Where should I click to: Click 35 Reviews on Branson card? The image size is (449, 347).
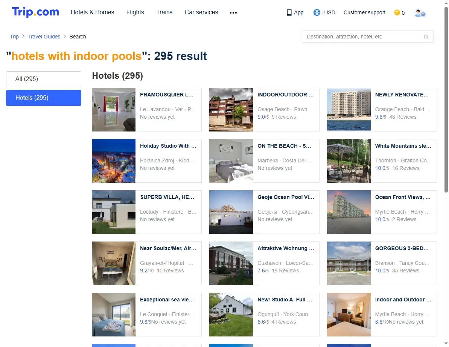click(x=405, y=271)
